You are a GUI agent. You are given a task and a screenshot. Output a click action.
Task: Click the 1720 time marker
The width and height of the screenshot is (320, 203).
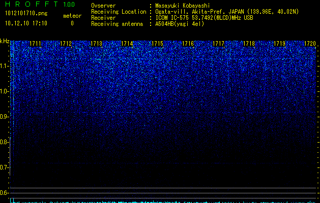310,44
